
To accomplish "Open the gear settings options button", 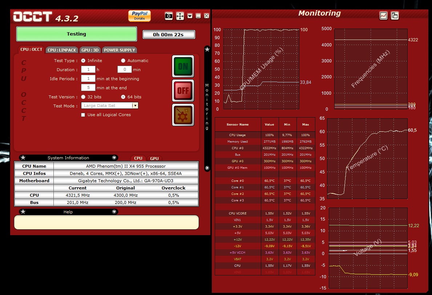I will (183, 115).
